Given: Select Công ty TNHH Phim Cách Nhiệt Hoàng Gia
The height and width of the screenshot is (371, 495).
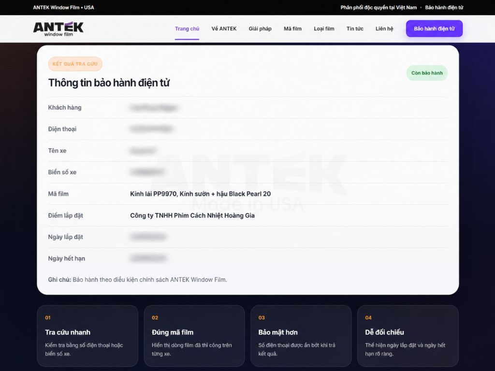Looking at the screenshot, I should (x=192, y=215).
